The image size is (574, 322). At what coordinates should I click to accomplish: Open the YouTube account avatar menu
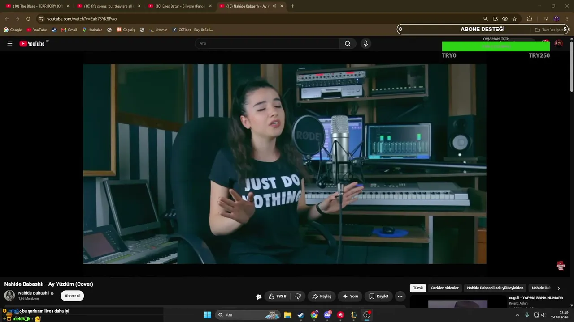[x=559, y=43]
